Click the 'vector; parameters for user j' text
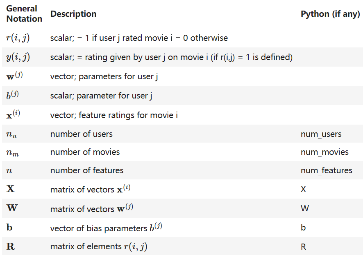Screen dimensions: 363x255 point(104,76)
